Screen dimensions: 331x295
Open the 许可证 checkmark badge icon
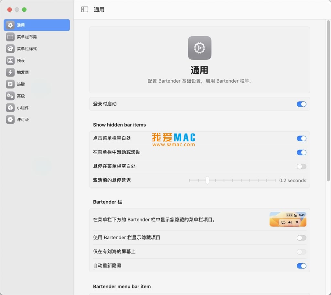(x=10, y=120)
